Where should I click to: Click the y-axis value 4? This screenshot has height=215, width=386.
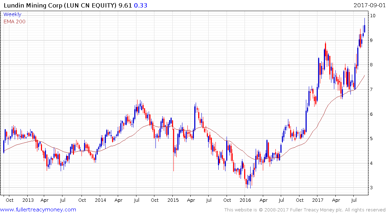pos(372,163)
